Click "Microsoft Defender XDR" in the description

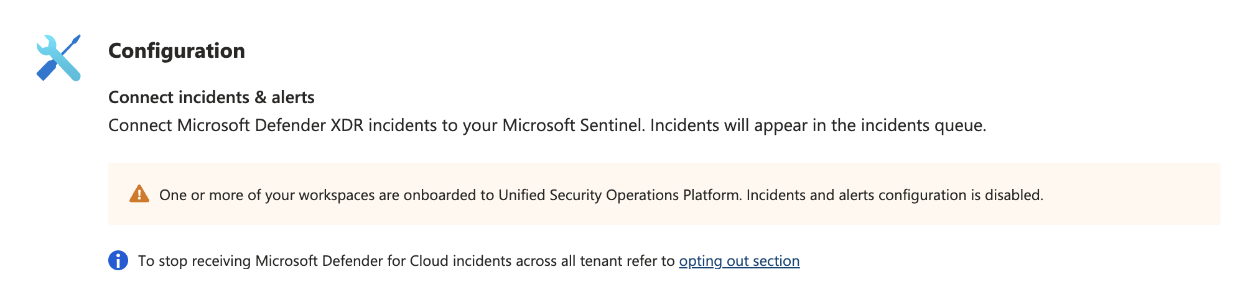tap(270, 125)
